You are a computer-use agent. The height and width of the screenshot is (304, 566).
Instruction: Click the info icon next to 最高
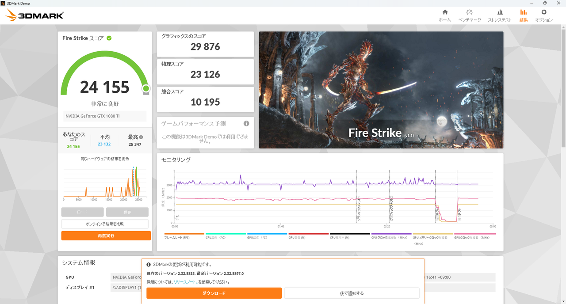click(x=141, y=137)
